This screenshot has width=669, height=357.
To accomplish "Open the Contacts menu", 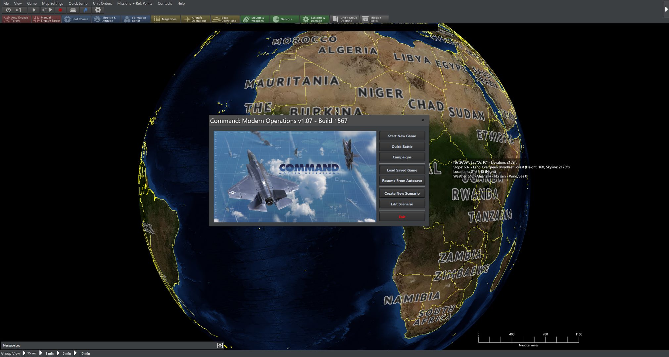I will (x=165, y=3).
